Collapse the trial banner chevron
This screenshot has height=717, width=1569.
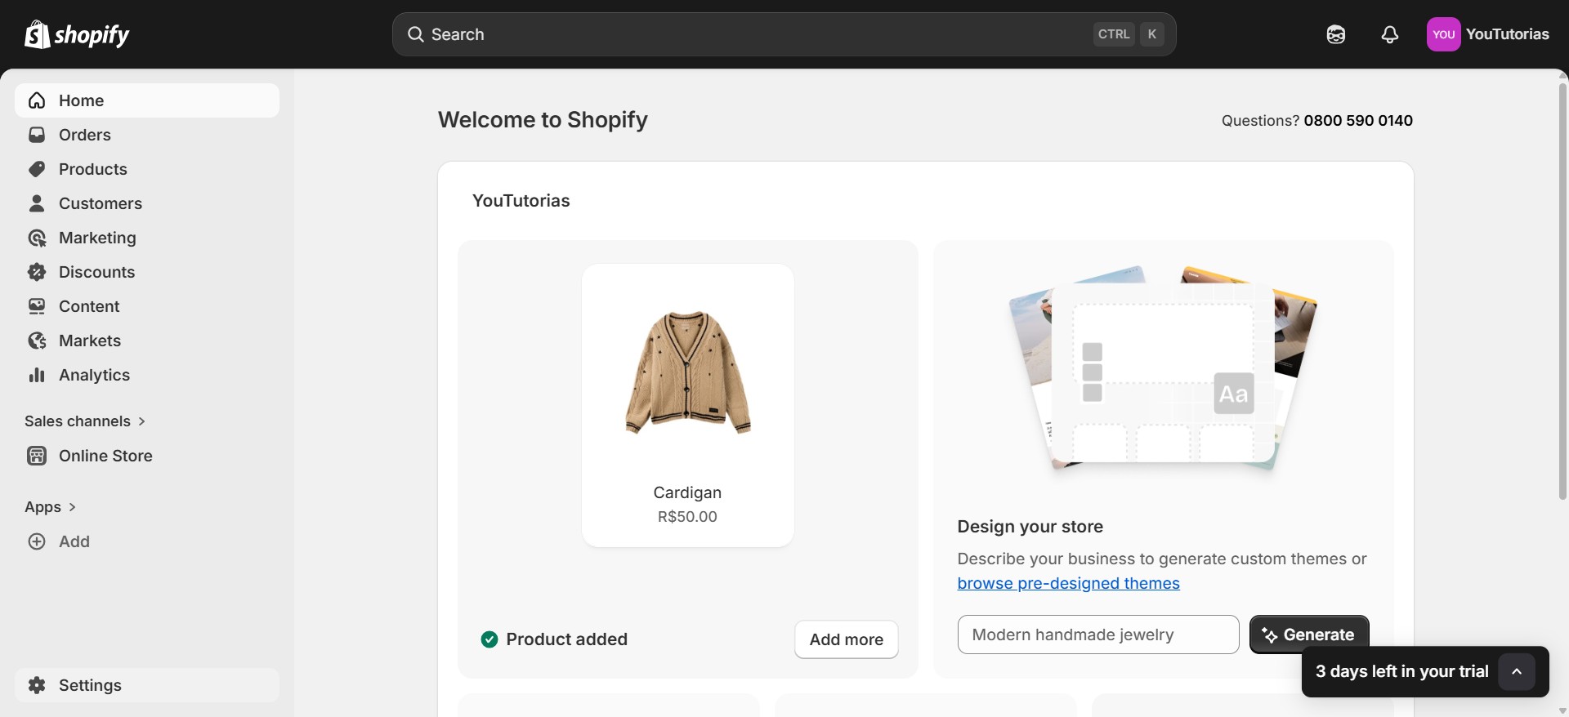[x=1517, y=672]
